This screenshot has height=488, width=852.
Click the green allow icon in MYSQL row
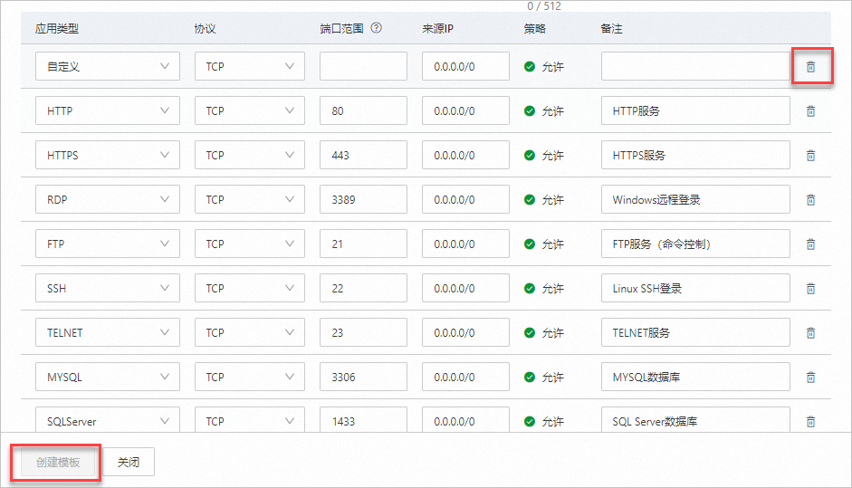click(x=530, y=378)
